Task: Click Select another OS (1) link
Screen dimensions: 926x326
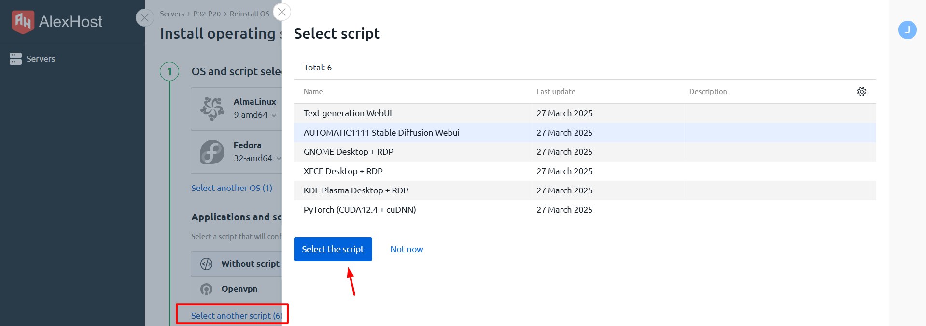Action: click(x=232, y=188)
